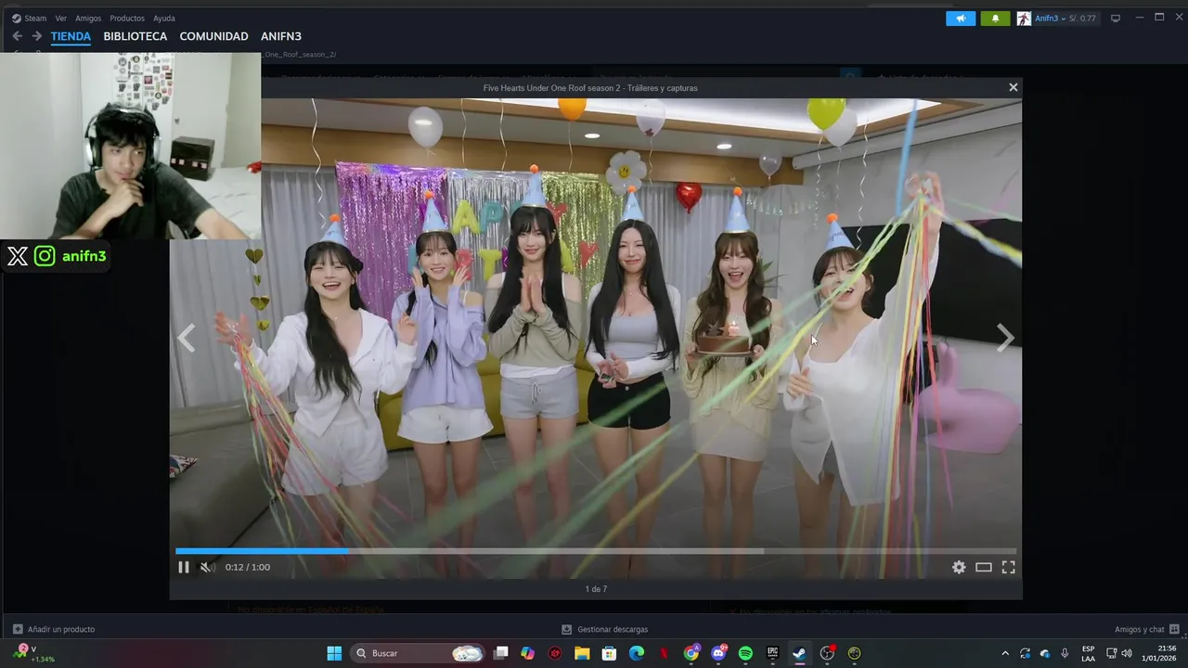Click the Steam taskbar icon

(799, 653)
